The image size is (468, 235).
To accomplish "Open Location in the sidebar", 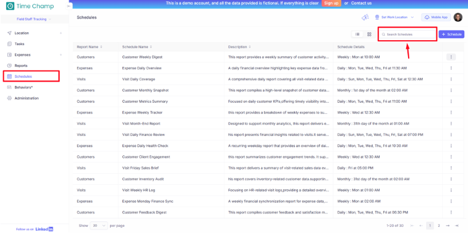I will (x=22, y=33).
